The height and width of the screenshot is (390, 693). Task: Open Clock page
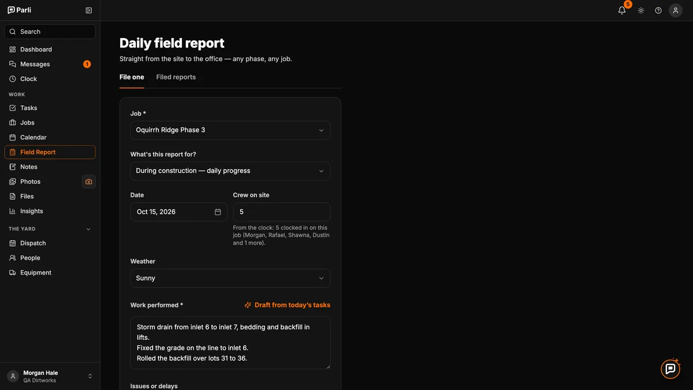point(50,79)
